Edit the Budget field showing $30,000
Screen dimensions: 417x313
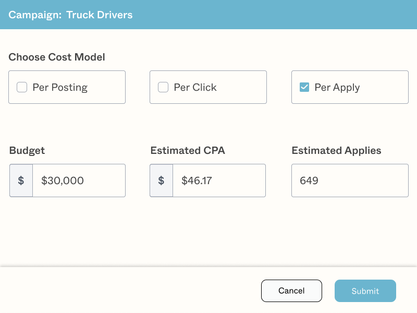pyautogui.click(x=78, y=180)
